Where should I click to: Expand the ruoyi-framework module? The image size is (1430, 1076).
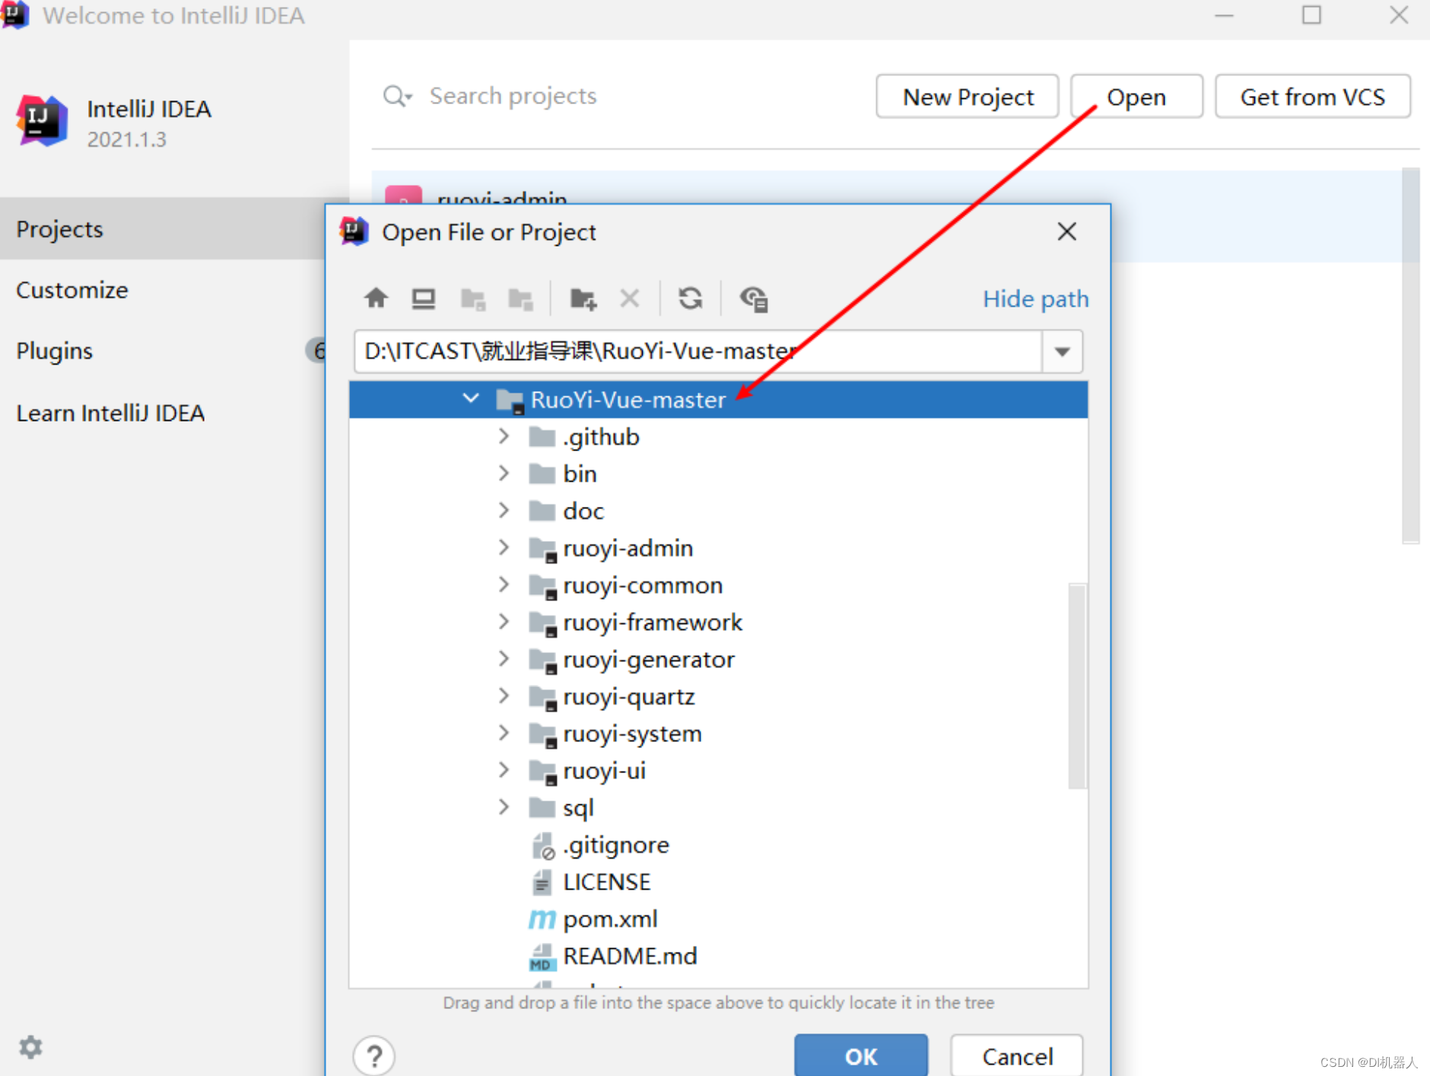pos(504,622)
